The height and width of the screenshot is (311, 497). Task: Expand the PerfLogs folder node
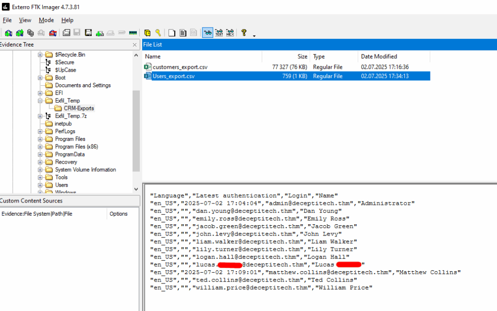[x=40, y=131]
